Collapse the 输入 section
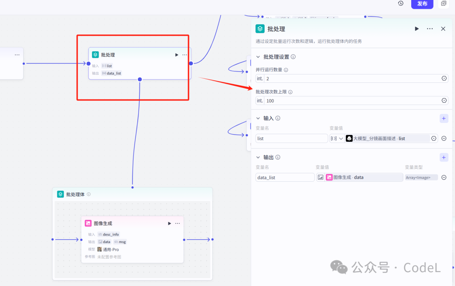The image size is (455, 286). coord(258,118)
